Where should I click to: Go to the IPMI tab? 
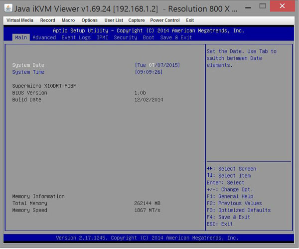(102, 37)
